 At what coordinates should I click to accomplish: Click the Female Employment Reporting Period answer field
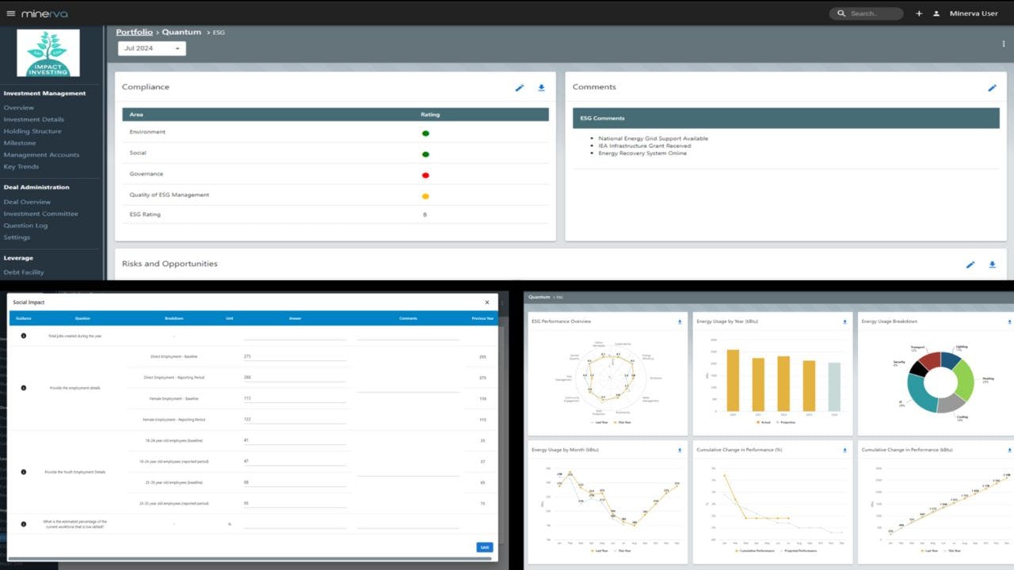point(295,420)
